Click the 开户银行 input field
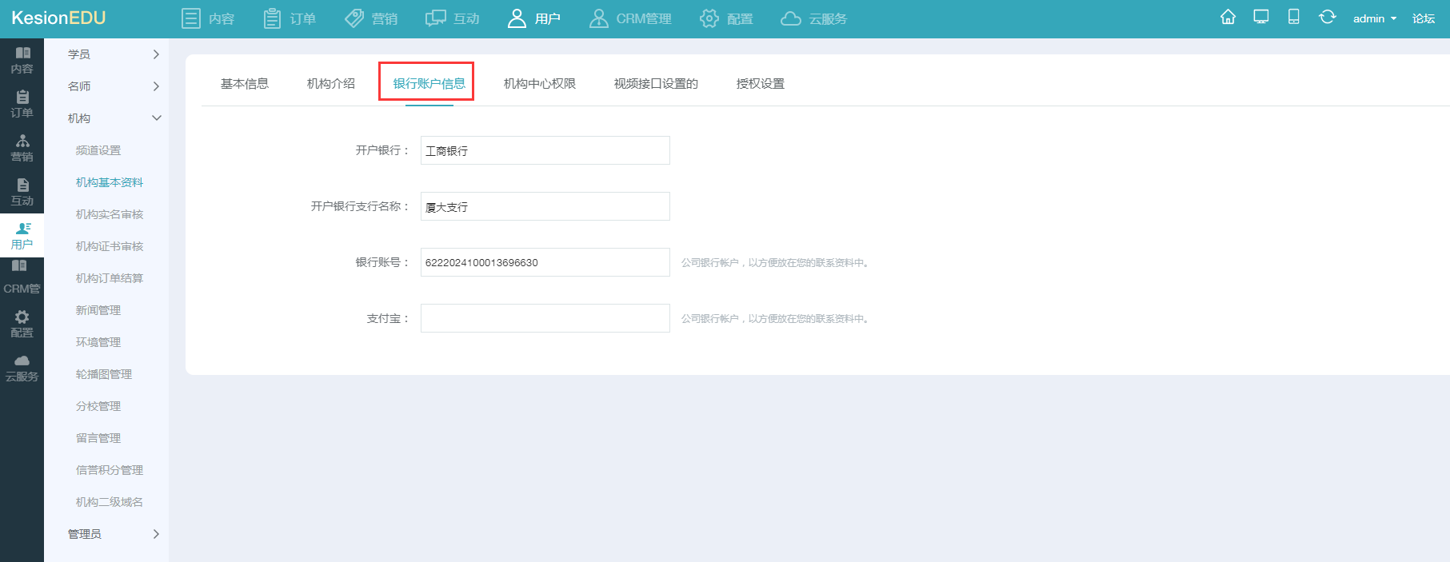Viewport: 1450px width, 562px height. (545, 150)
